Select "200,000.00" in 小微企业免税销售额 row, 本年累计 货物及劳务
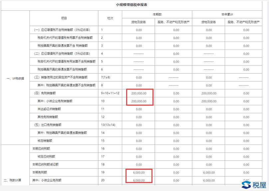This screenshot has width=269, height=191. point(209,101)
